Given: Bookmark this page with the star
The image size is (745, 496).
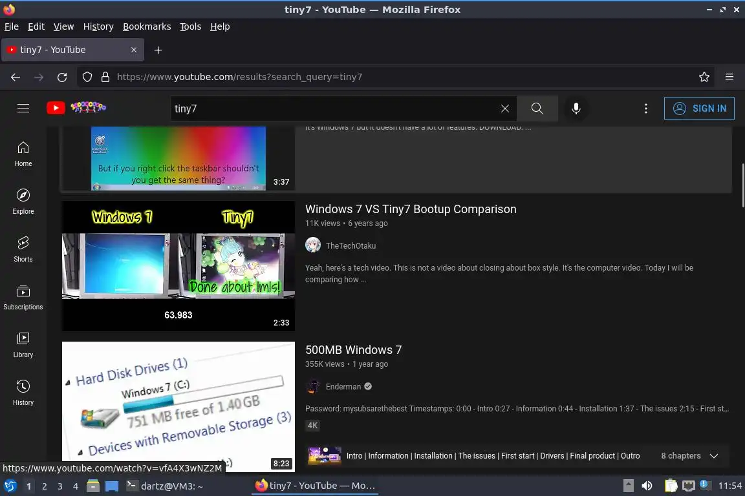Looking at the screenshot, I should click(x=704, y=77).
